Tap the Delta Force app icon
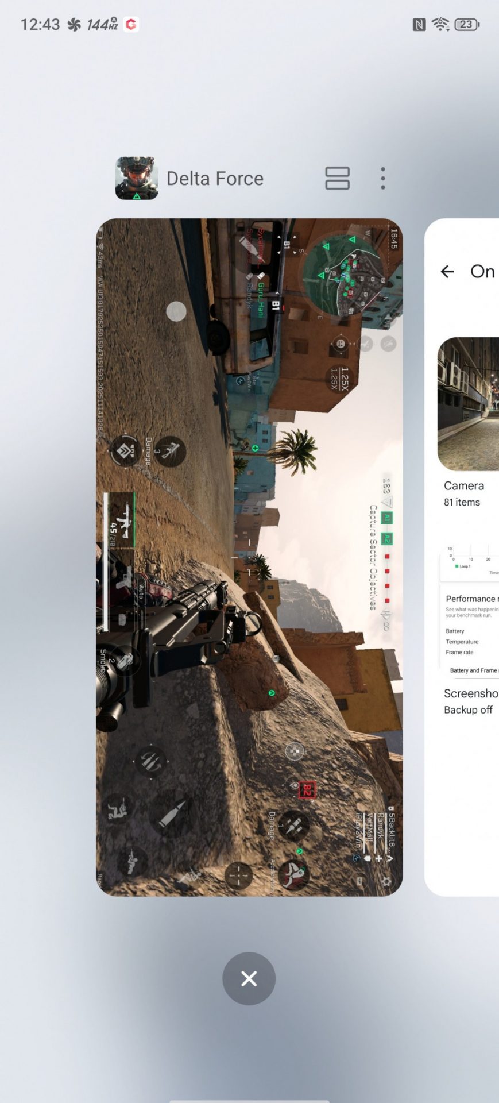This screenshot has width=499, height=1103. 137,178
